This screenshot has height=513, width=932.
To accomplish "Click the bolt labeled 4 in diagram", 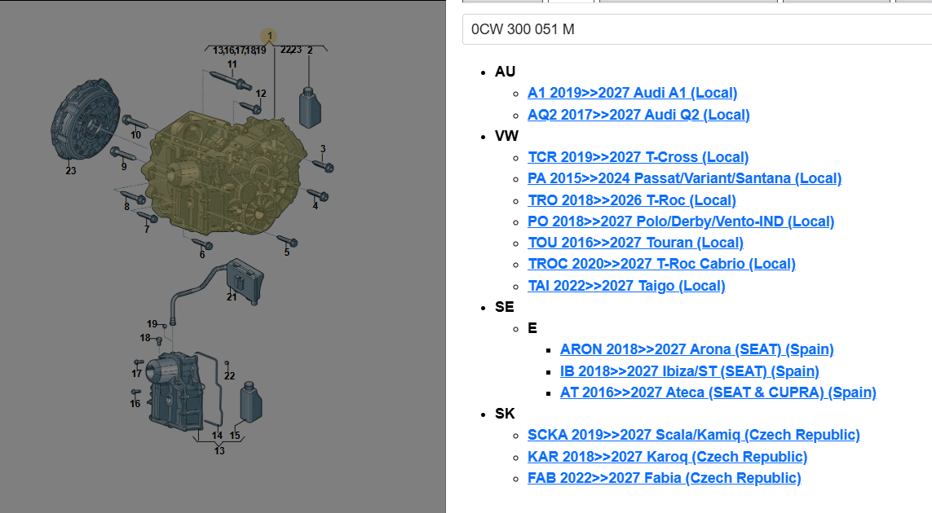I will click(x=317, y=194).
